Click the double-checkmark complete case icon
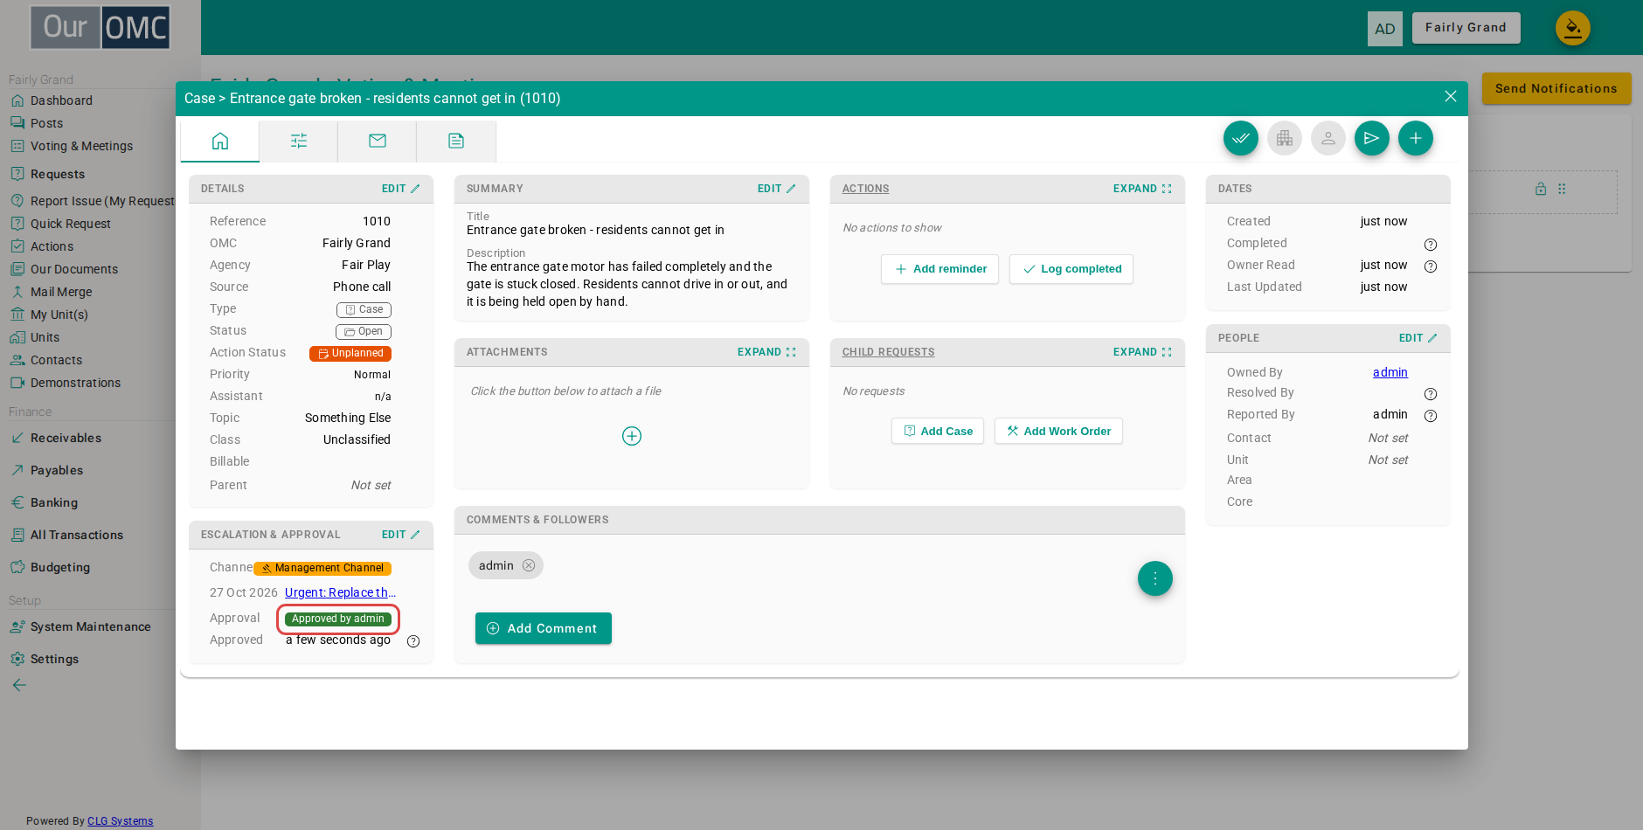The image size is (1643, 830). pos(1241,138)
